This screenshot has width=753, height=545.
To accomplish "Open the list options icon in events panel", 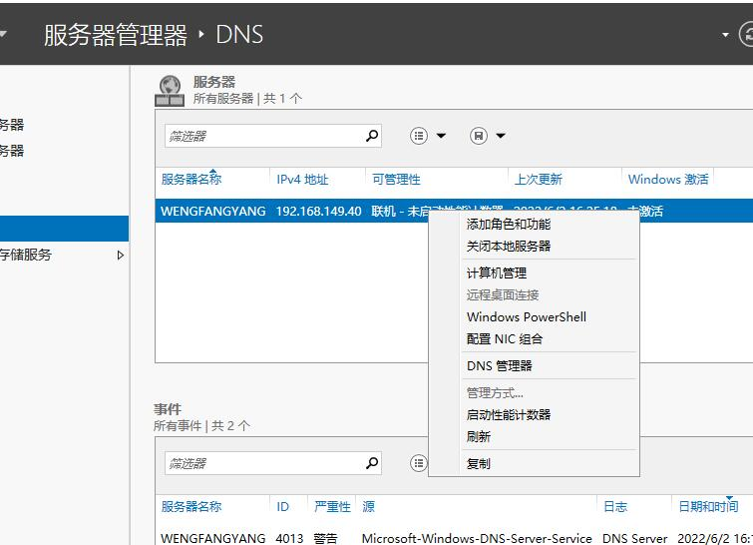I will pyautogui.click(x=418, y=463).
